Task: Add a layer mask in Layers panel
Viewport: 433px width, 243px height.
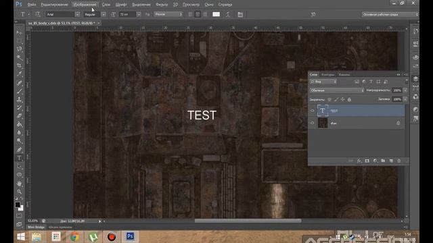Action: coord(367,161)
